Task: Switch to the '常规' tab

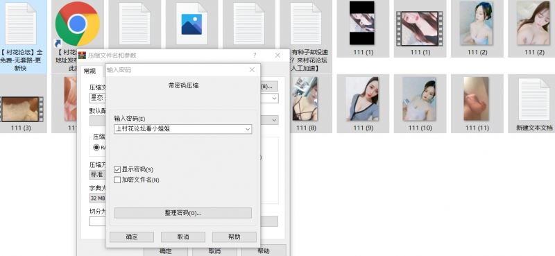Action: [x=90, y=71]
